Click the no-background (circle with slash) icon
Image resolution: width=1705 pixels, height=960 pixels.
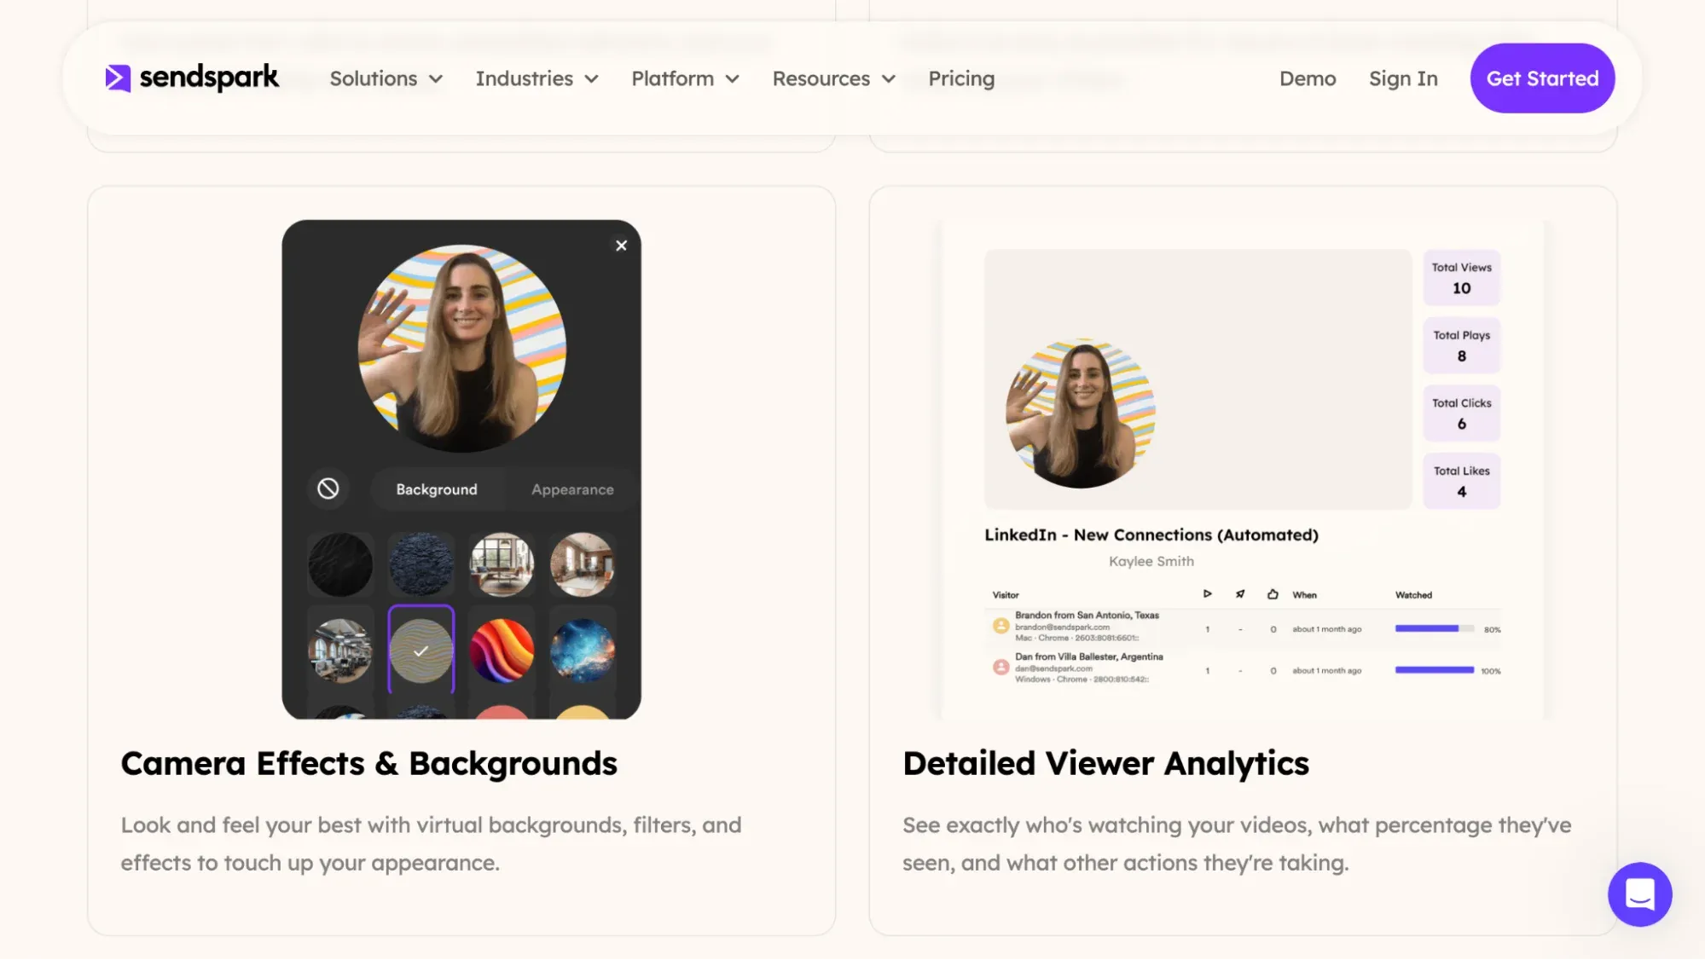tap(330, 489)
